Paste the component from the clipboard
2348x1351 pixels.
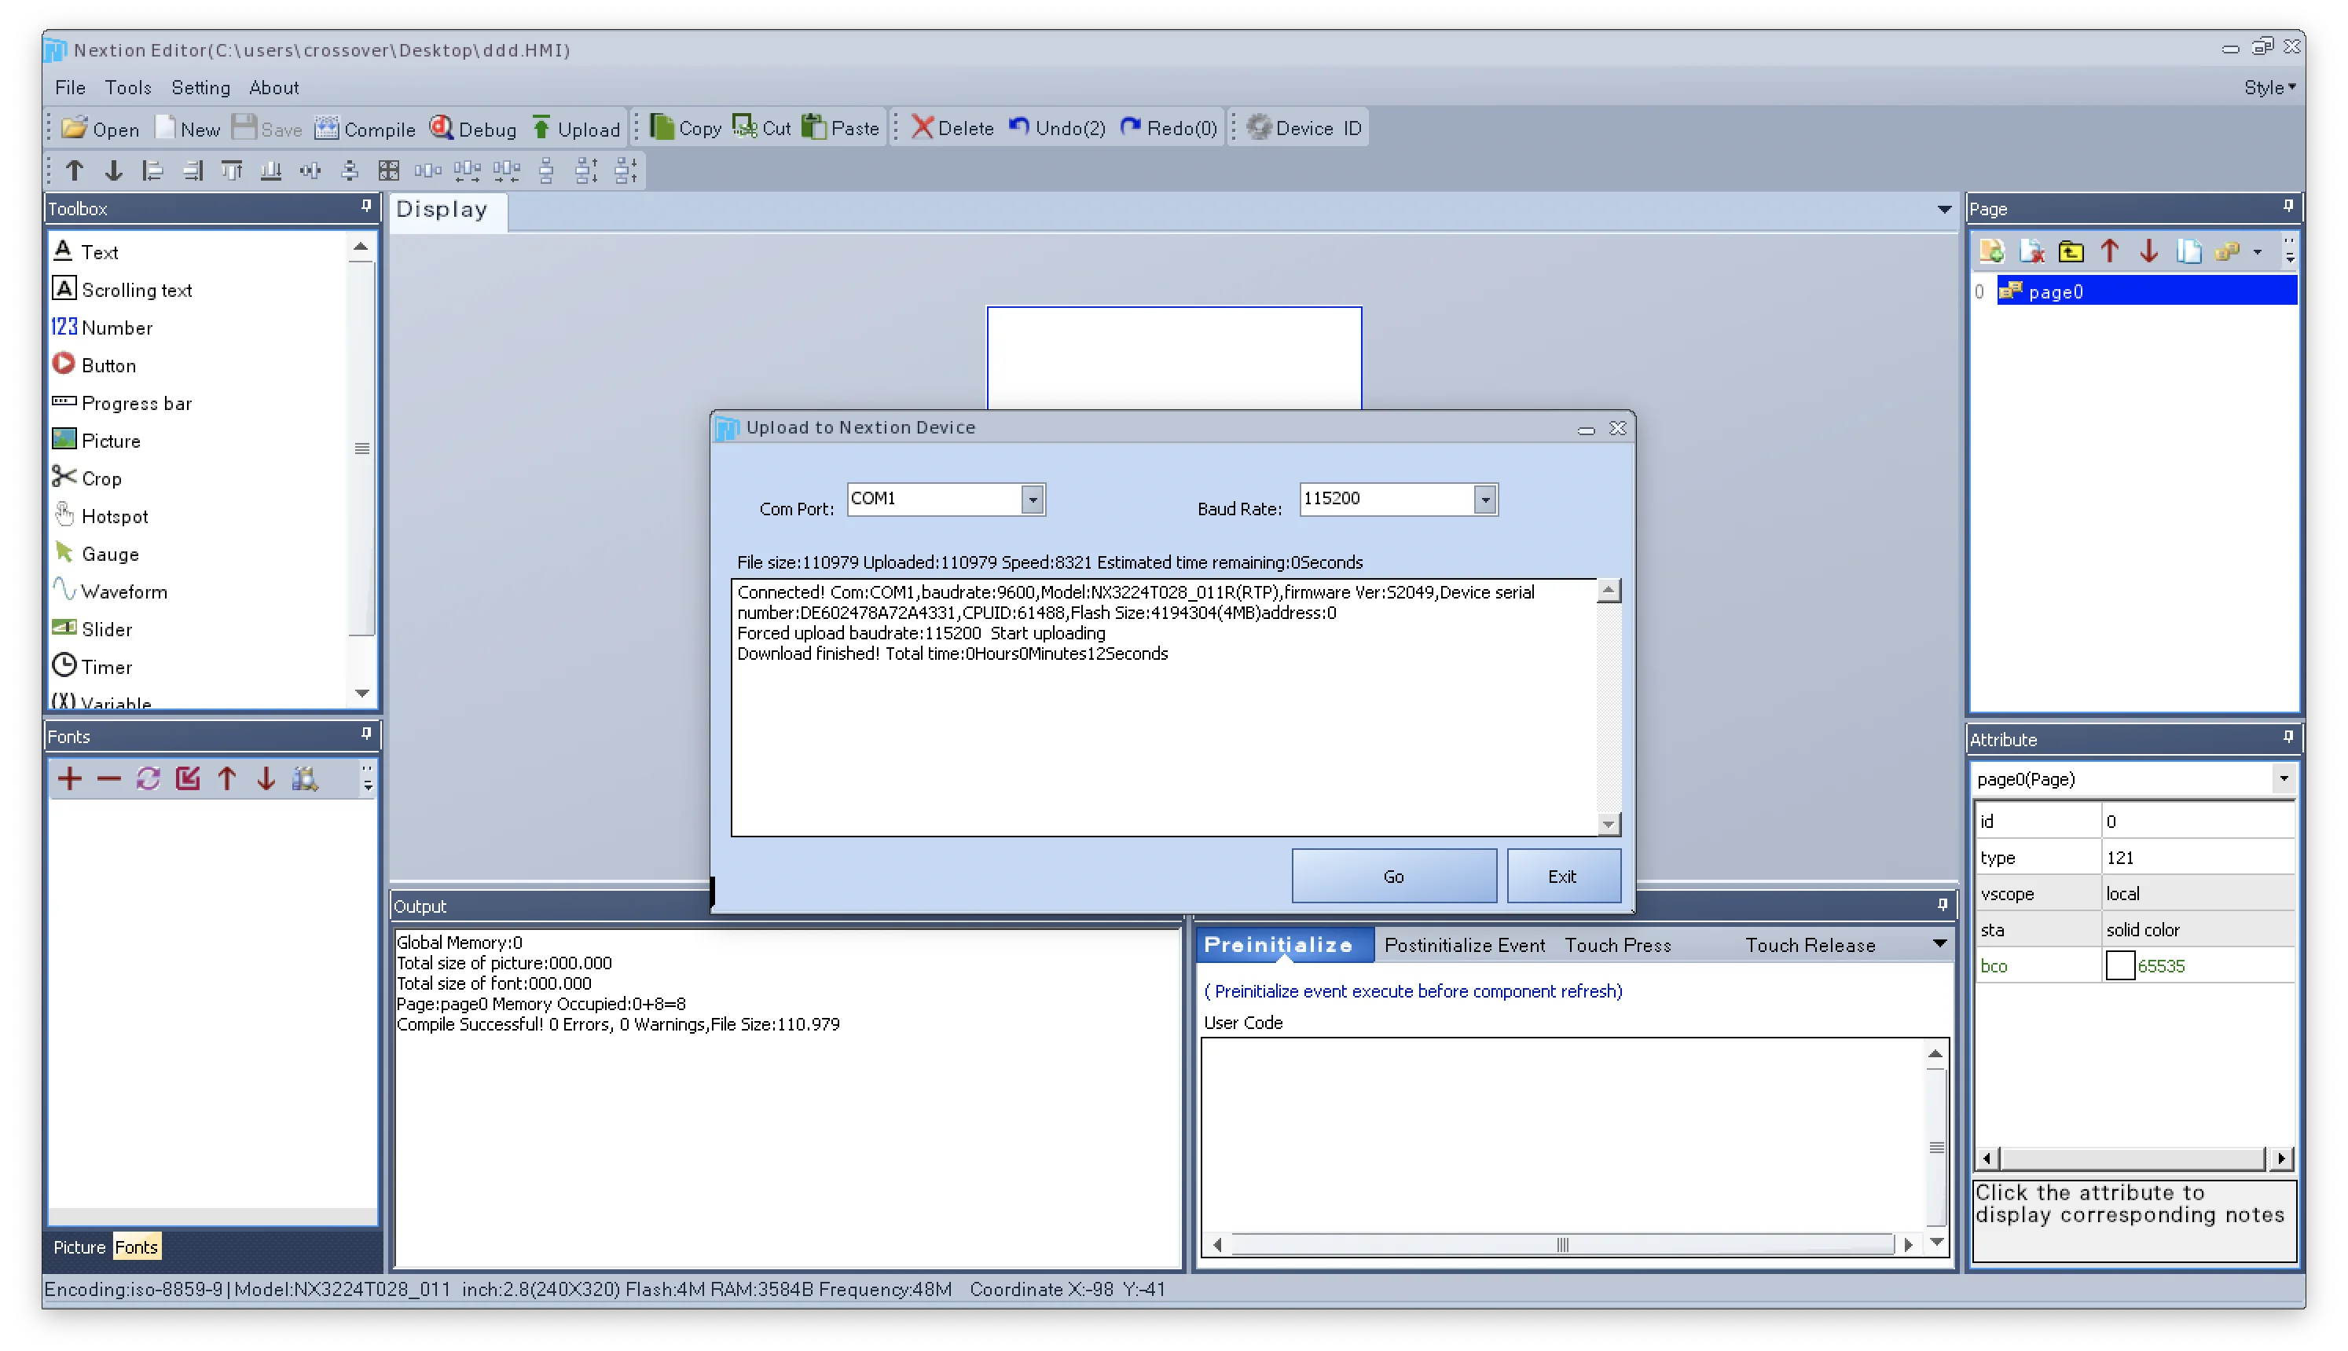841,128
